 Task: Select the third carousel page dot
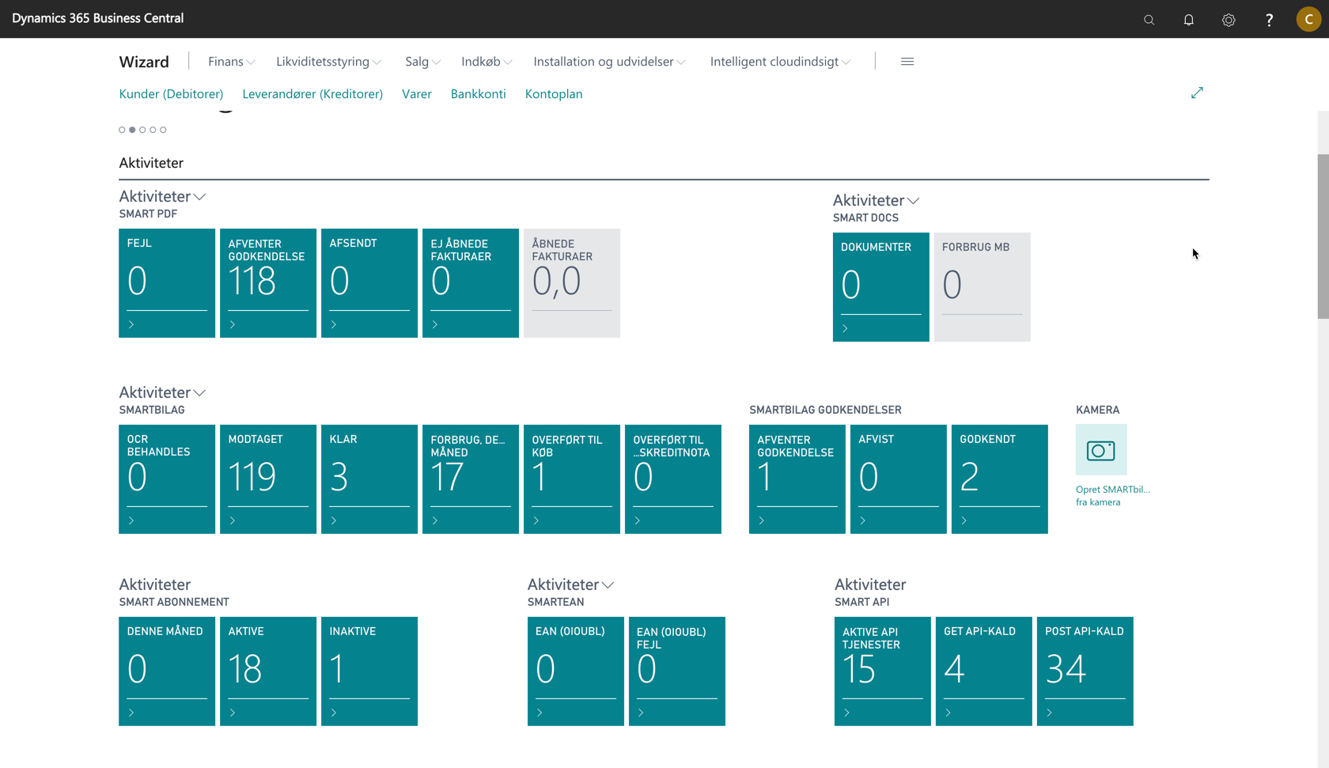click(142, 130)
